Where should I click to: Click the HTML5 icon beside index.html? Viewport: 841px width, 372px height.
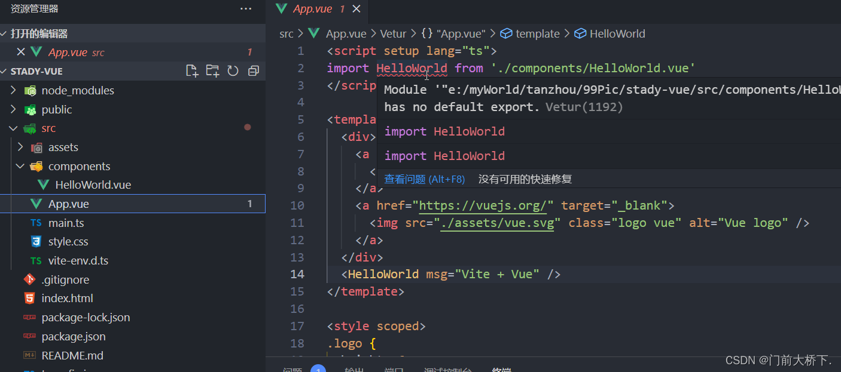[29, 299]
